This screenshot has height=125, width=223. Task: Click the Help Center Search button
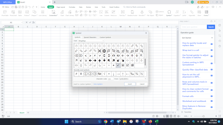[211, 27]
